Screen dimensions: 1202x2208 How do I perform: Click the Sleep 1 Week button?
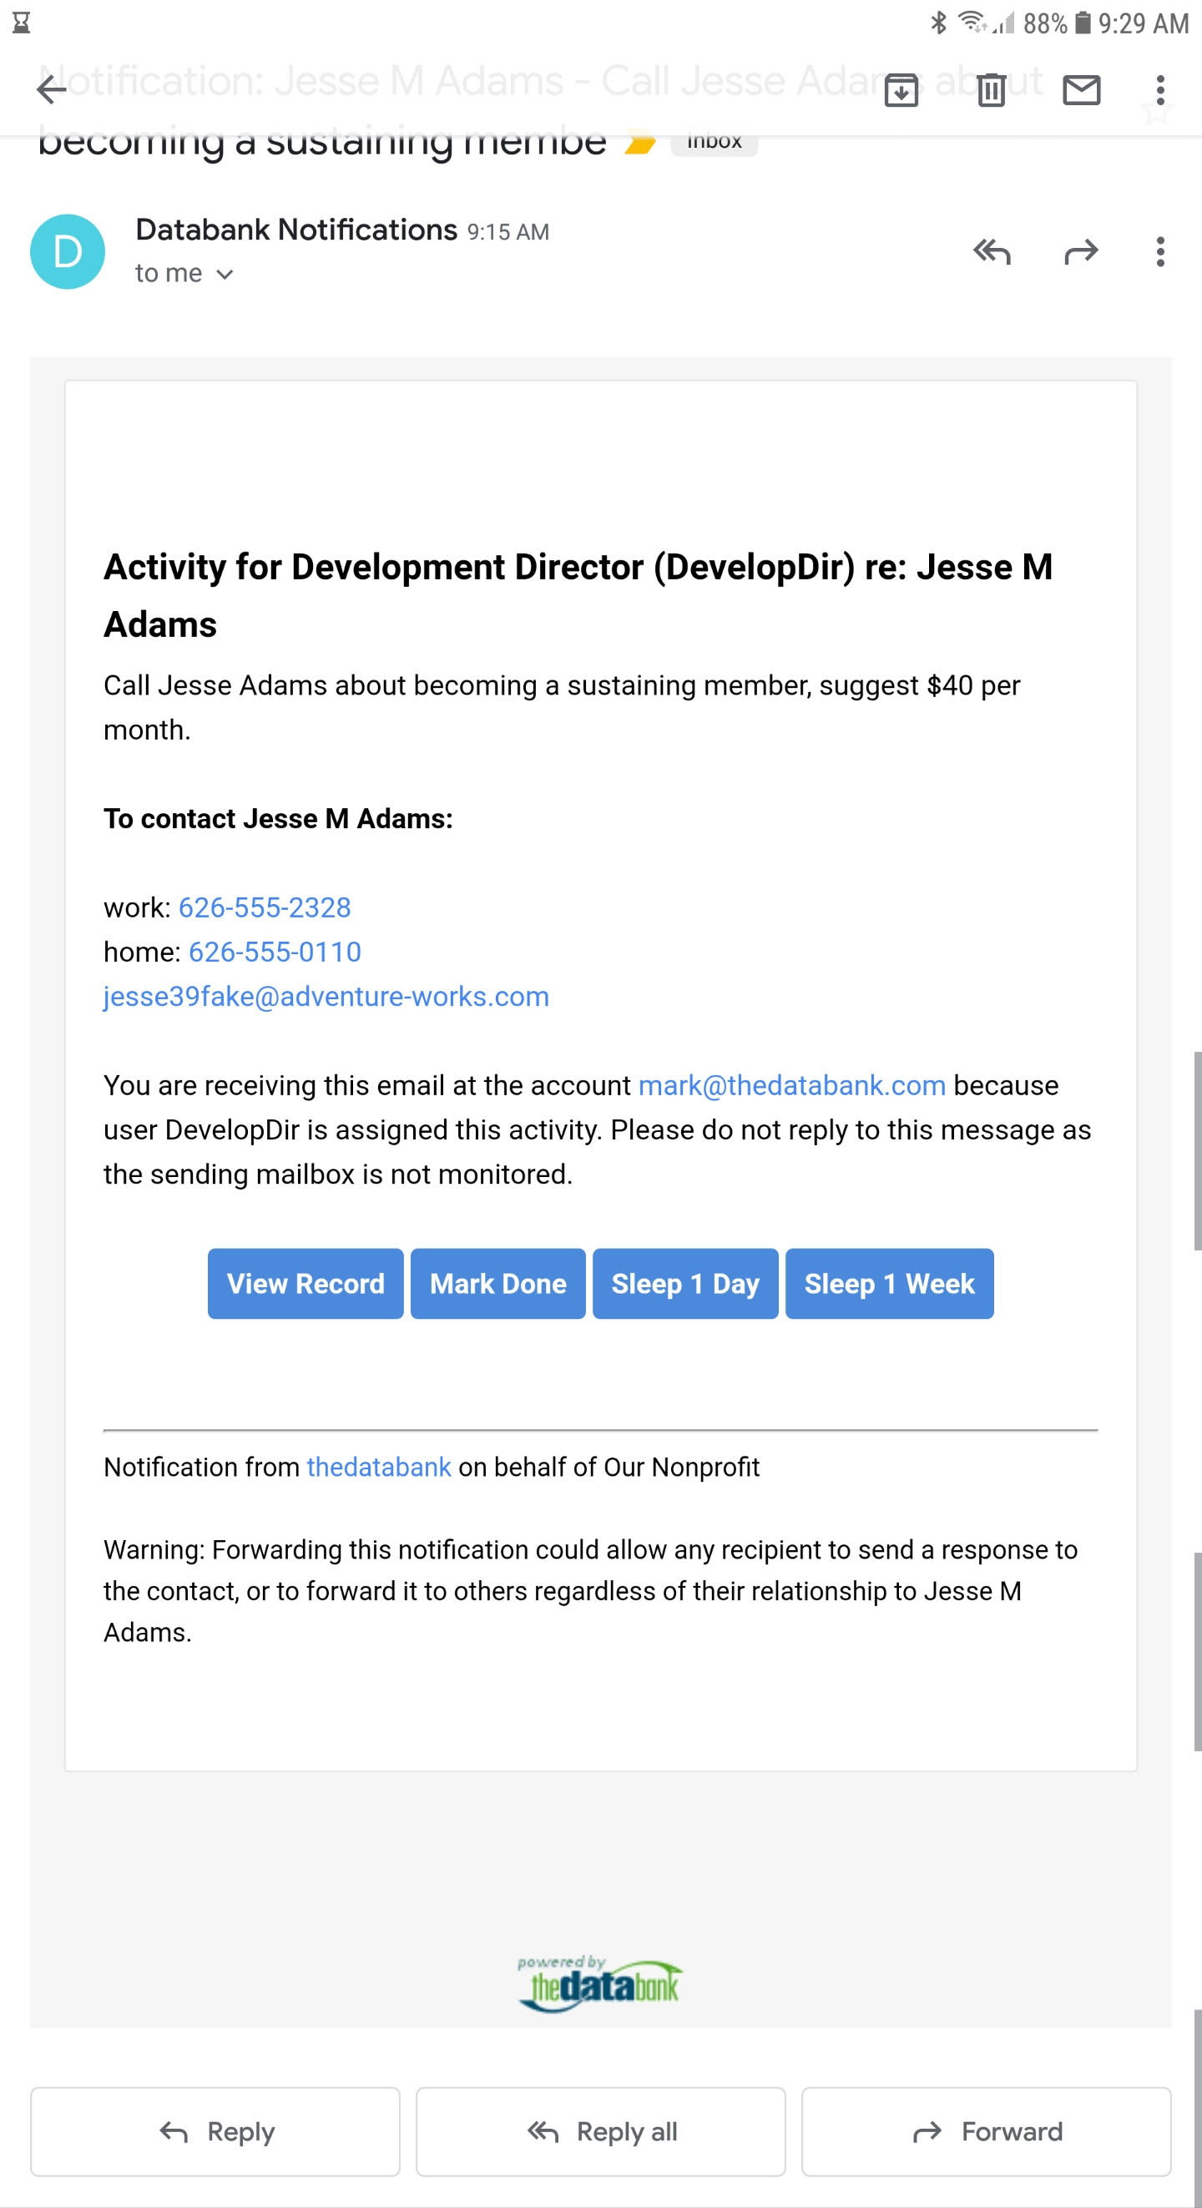point(890,1283)
